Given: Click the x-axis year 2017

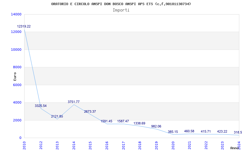Looking at the screenshot, I should tap(123, 146).
